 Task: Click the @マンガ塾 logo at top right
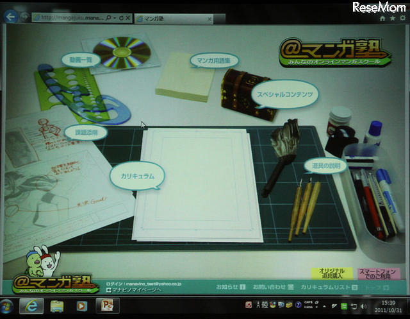point(334,52)
